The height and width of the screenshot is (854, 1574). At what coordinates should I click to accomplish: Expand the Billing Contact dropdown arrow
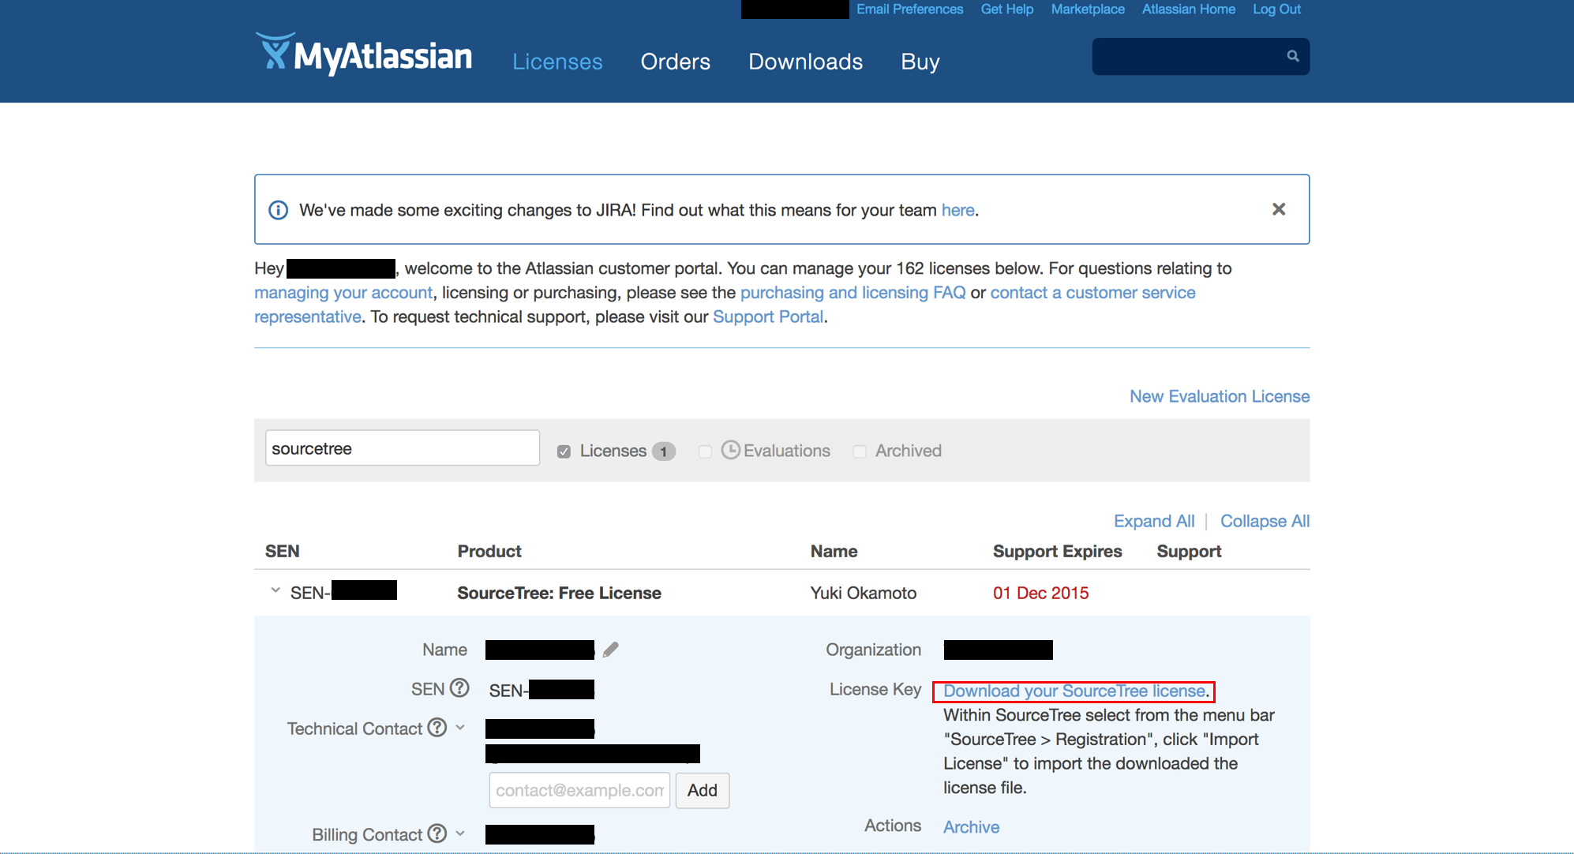click(x=460, y=833)
